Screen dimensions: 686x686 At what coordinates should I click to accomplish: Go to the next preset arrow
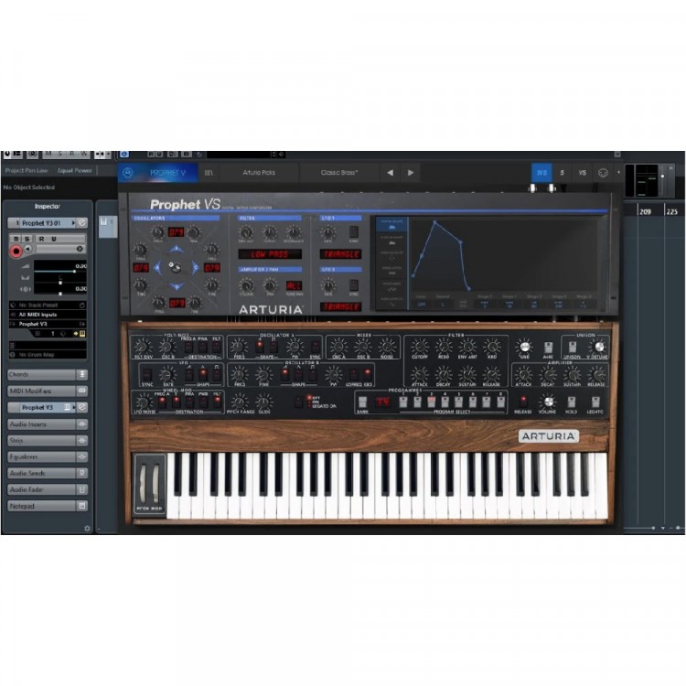pyautogui.click(x=411, y=173)
